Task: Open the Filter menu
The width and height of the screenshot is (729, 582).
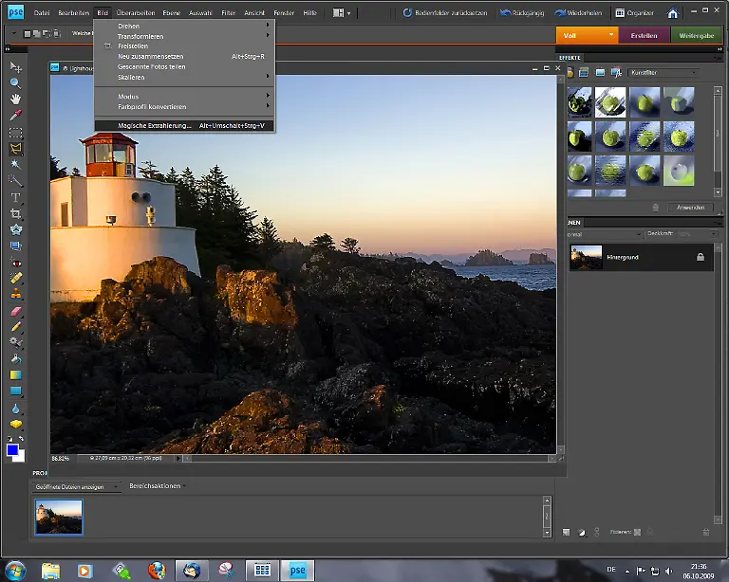Action: [229, 13]
